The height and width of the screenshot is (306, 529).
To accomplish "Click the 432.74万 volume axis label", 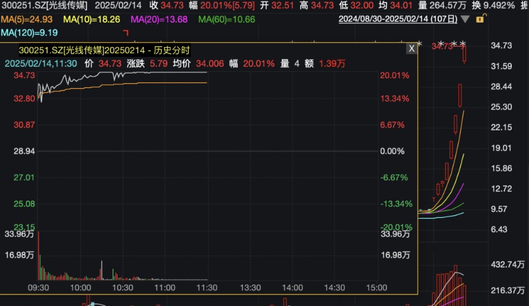I will pyautogui.click(x=508, y=264).
